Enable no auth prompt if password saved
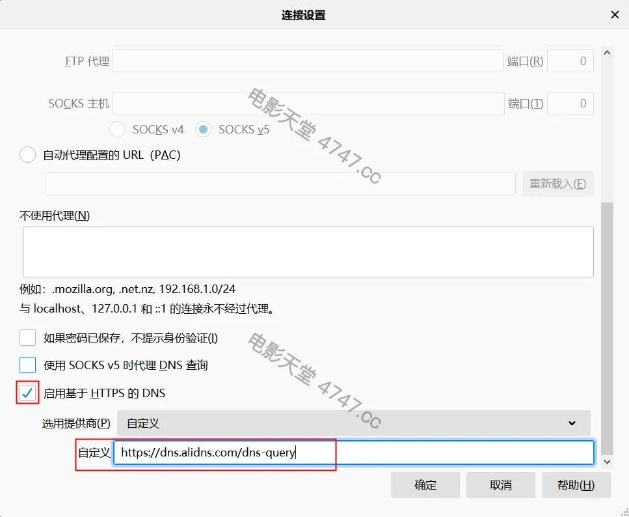This screenshot has width=629, height=517. click(28, 338)
